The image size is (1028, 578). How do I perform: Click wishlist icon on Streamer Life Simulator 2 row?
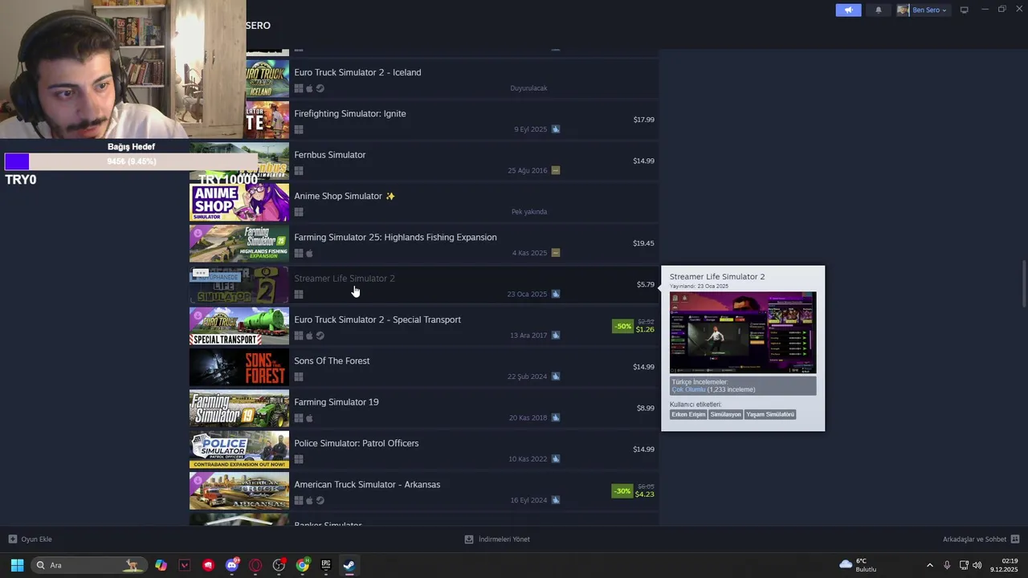click(556, 294)
